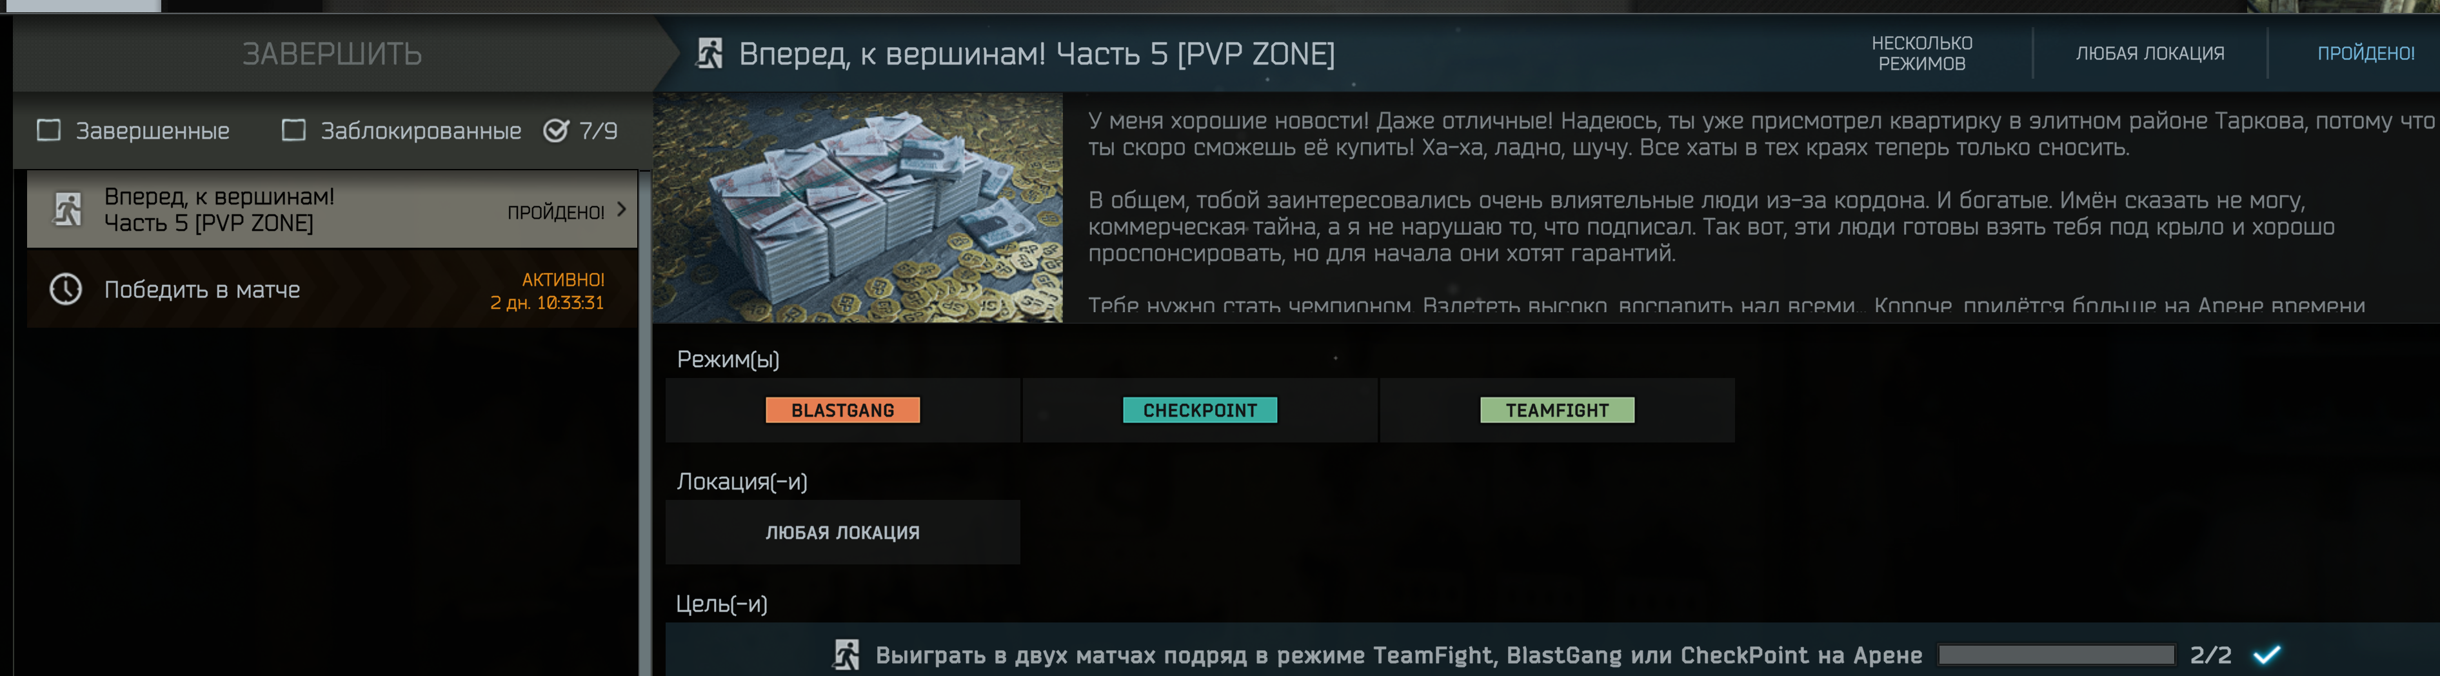The image size is (2440, 676).
Task: Click the clock icon for Победить в матче
Action: pos(65,289)
